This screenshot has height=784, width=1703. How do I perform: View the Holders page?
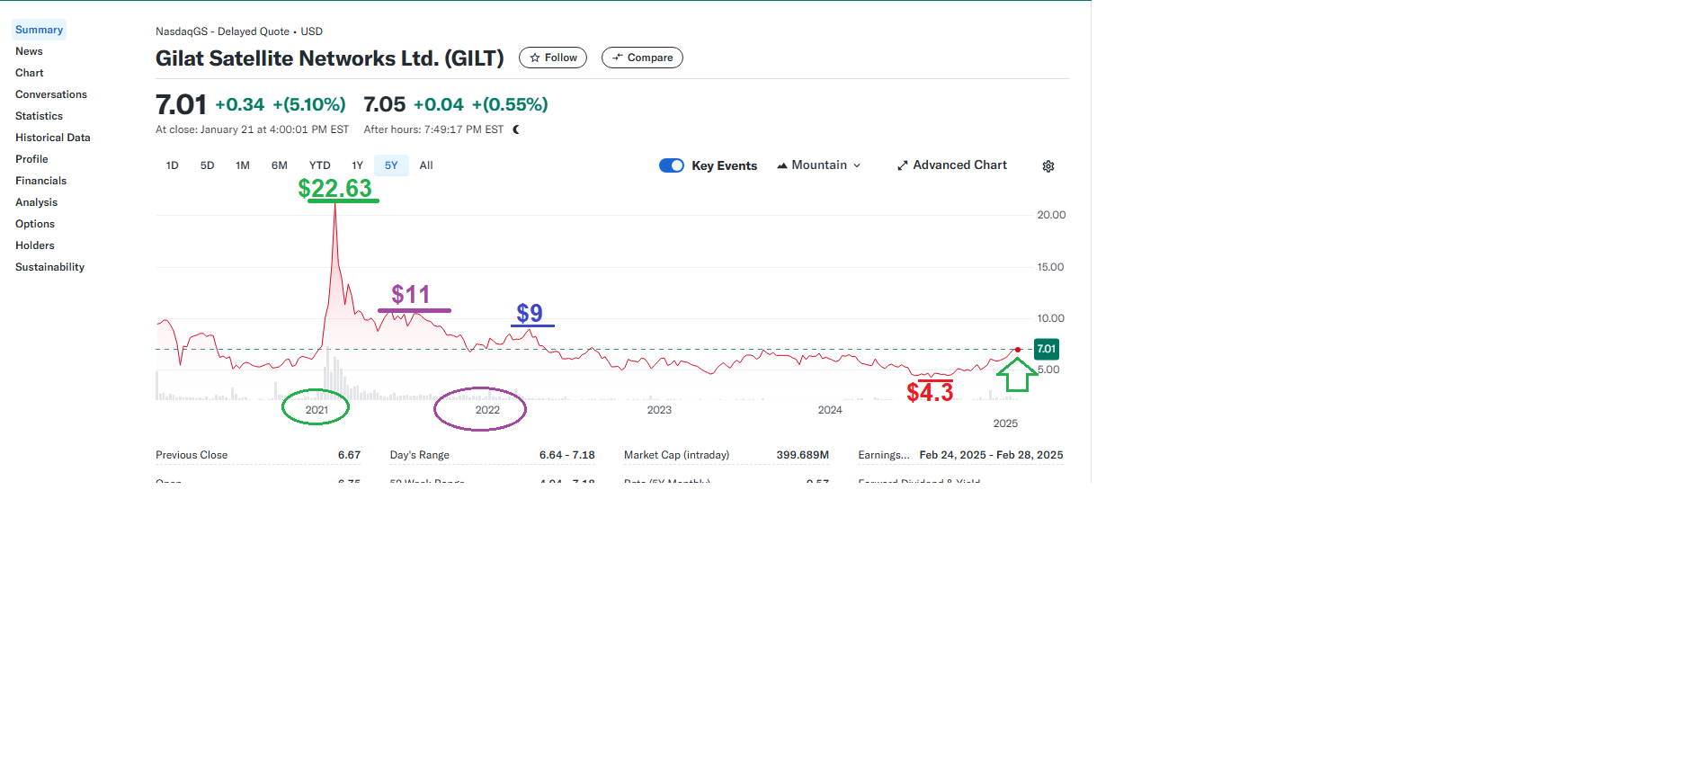click(x=35, y=245)
